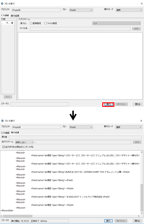Click 閉じる button in lower dialog
This screenshot has width=144, height=224.
pyautogui.click(x=137, y=221)
